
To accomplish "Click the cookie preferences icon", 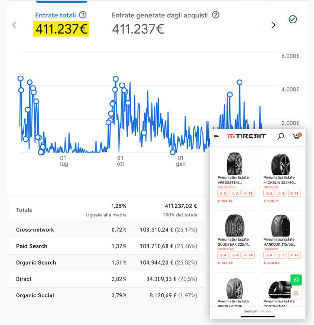I will pos(296,293).
